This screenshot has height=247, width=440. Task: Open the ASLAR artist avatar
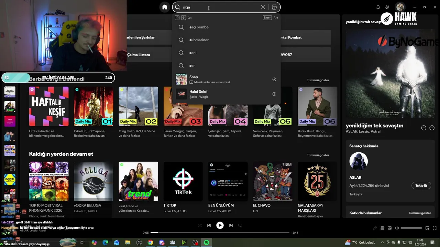(359, 161)
